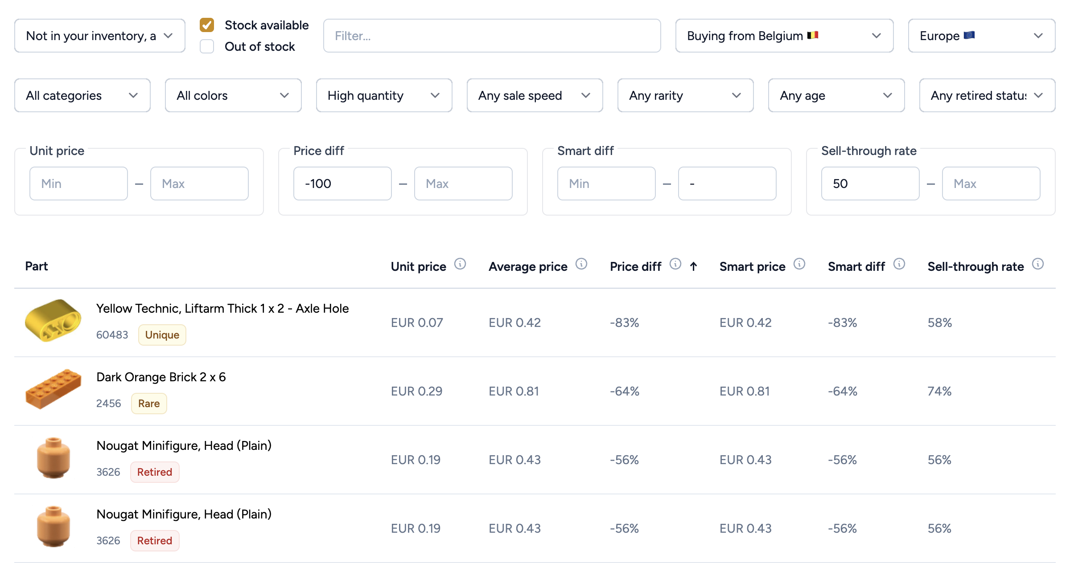Click the yellow Technic Liftarm thumbnail
The width and height of the screenshot is (1070, 563).
(x=53, y=321)
